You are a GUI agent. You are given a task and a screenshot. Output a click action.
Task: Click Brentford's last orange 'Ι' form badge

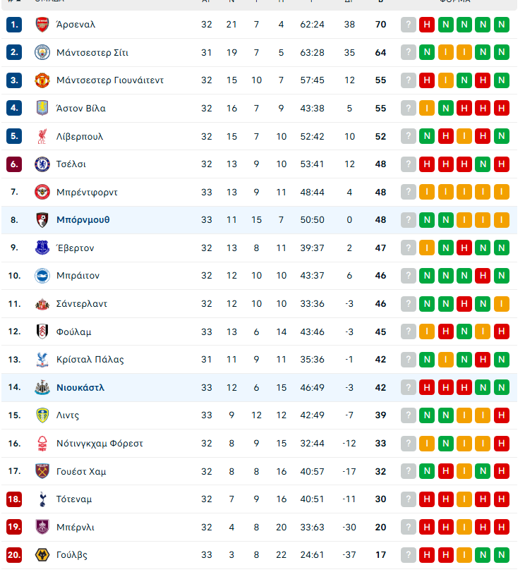click(502, 192)
